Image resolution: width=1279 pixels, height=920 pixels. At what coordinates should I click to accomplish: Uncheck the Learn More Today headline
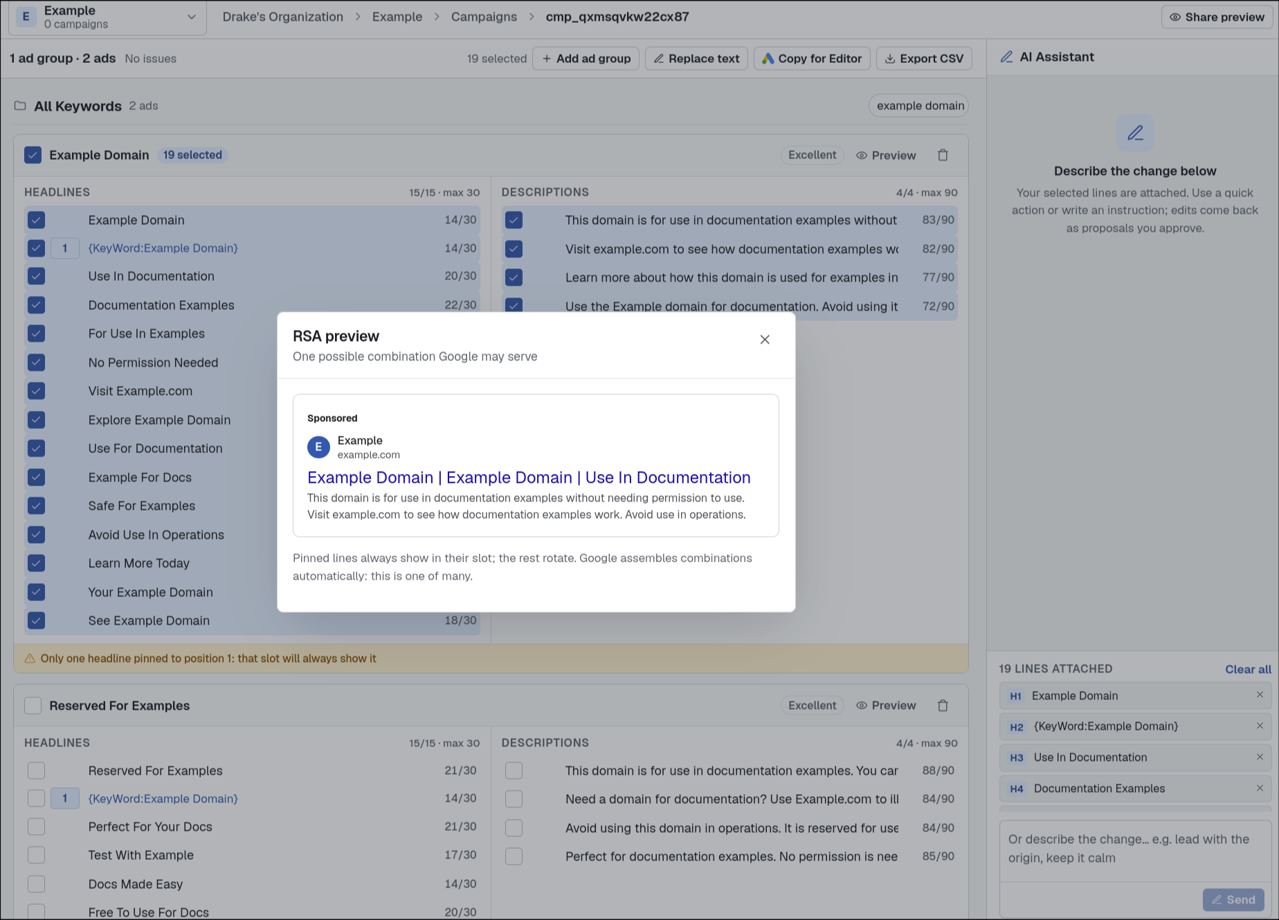point(36,564)
